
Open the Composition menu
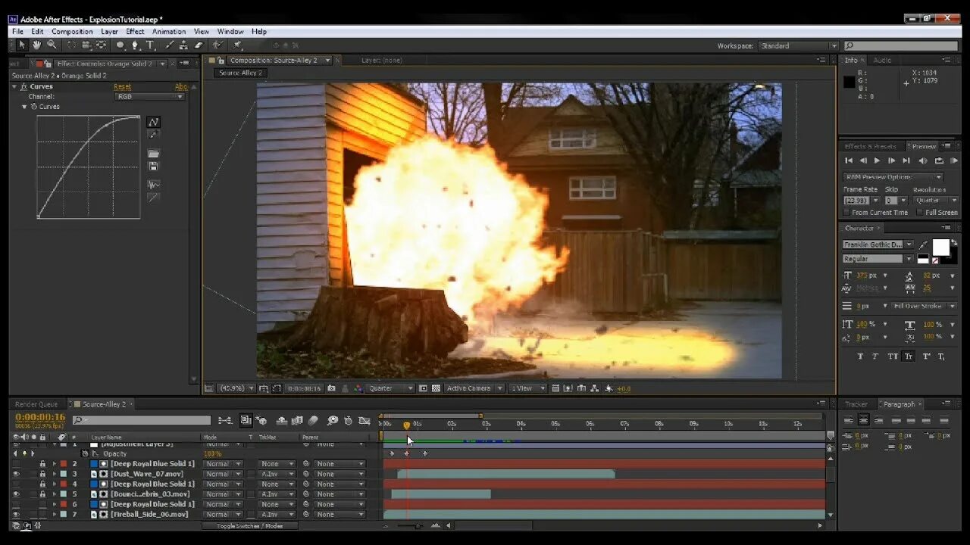[72, 32]
